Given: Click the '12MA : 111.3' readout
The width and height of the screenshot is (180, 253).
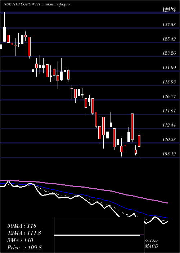Looking at the screenshot, I should point(24,233).
